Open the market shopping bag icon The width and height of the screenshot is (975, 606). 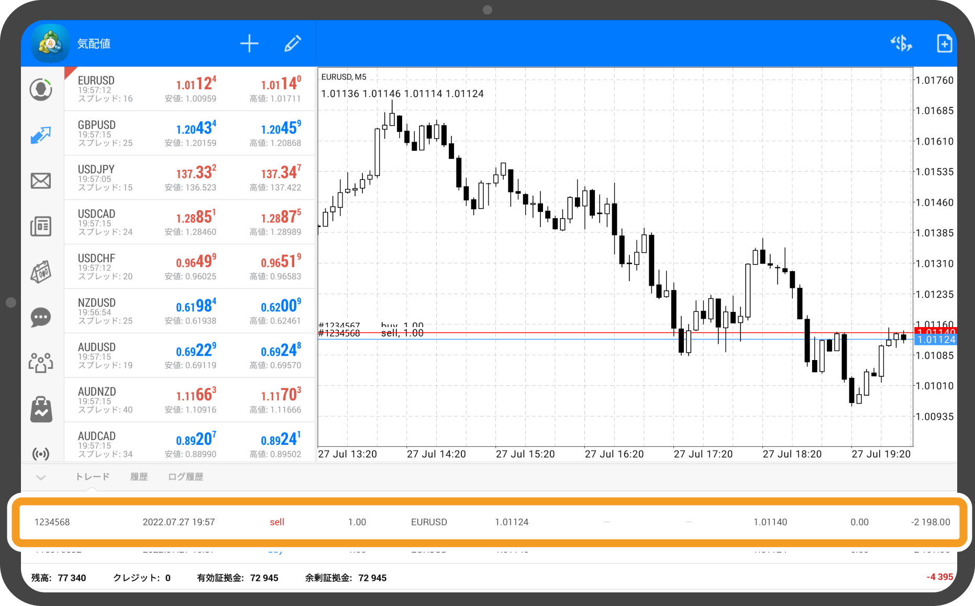tap(41, 408)
